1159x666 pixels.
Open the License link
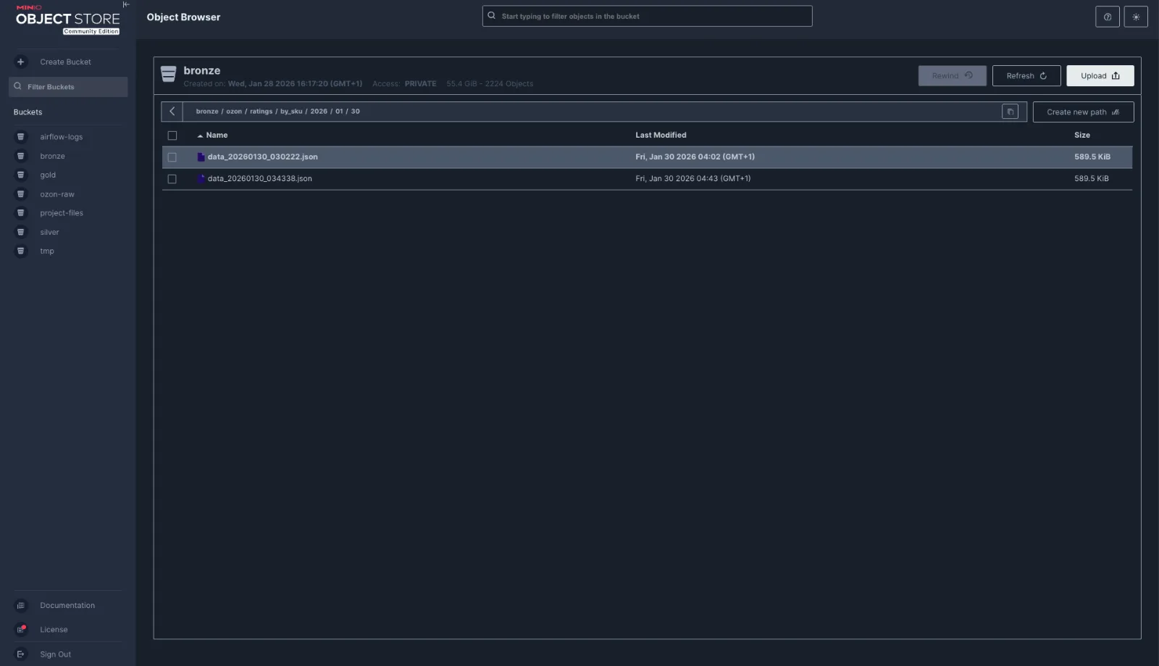pos(54,629)
